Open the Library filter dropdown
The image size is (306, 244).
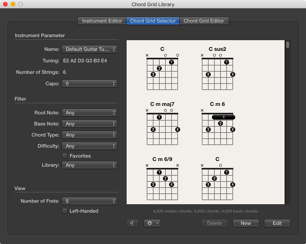(x=89, y=165)
